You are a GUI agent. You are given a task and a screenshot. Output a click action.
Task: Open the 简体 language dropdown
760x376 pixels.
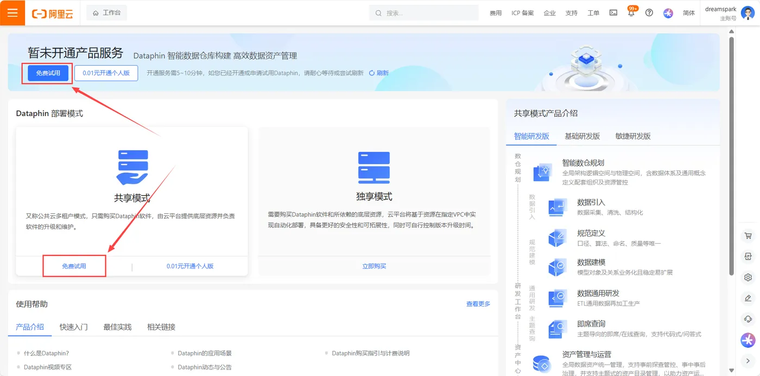tap(689, 13)
